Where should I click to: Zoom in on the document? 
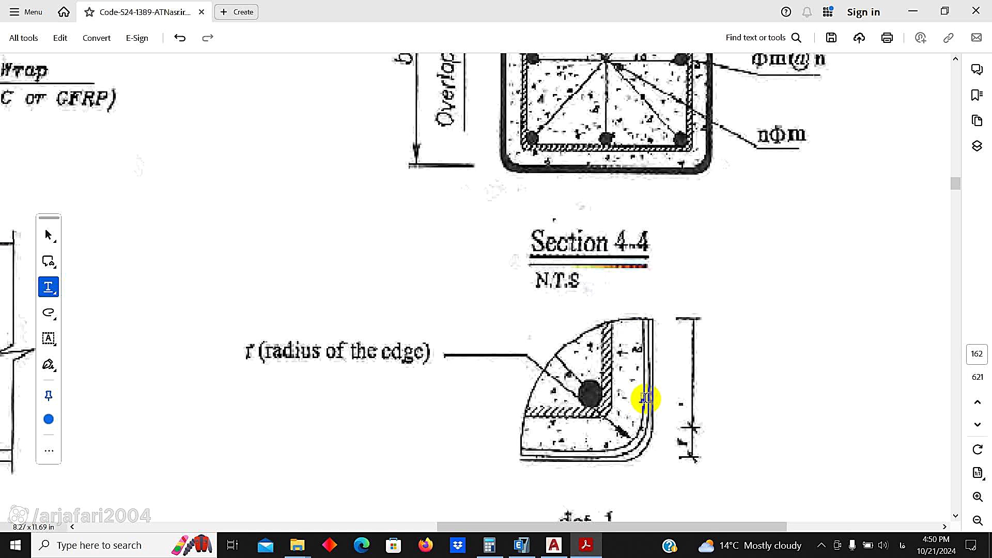coord(977,497)
